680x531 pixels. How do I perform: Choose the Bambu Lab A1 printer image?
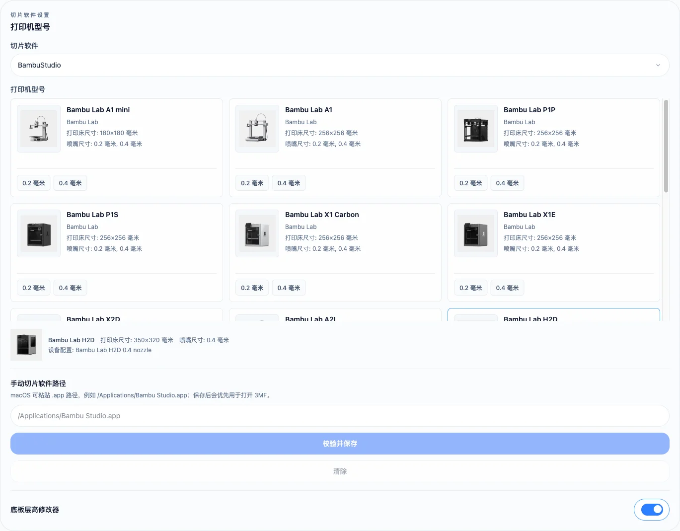[257, 129]
